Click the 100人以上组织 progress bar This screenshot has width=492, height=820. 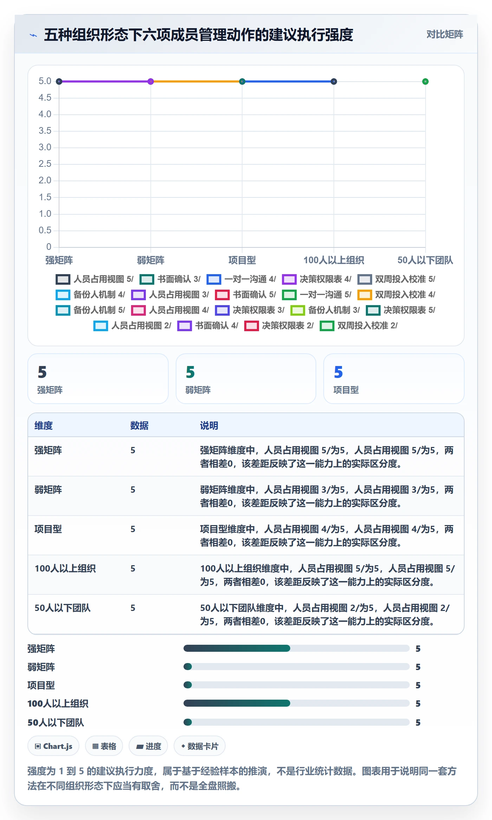(297, 704)
